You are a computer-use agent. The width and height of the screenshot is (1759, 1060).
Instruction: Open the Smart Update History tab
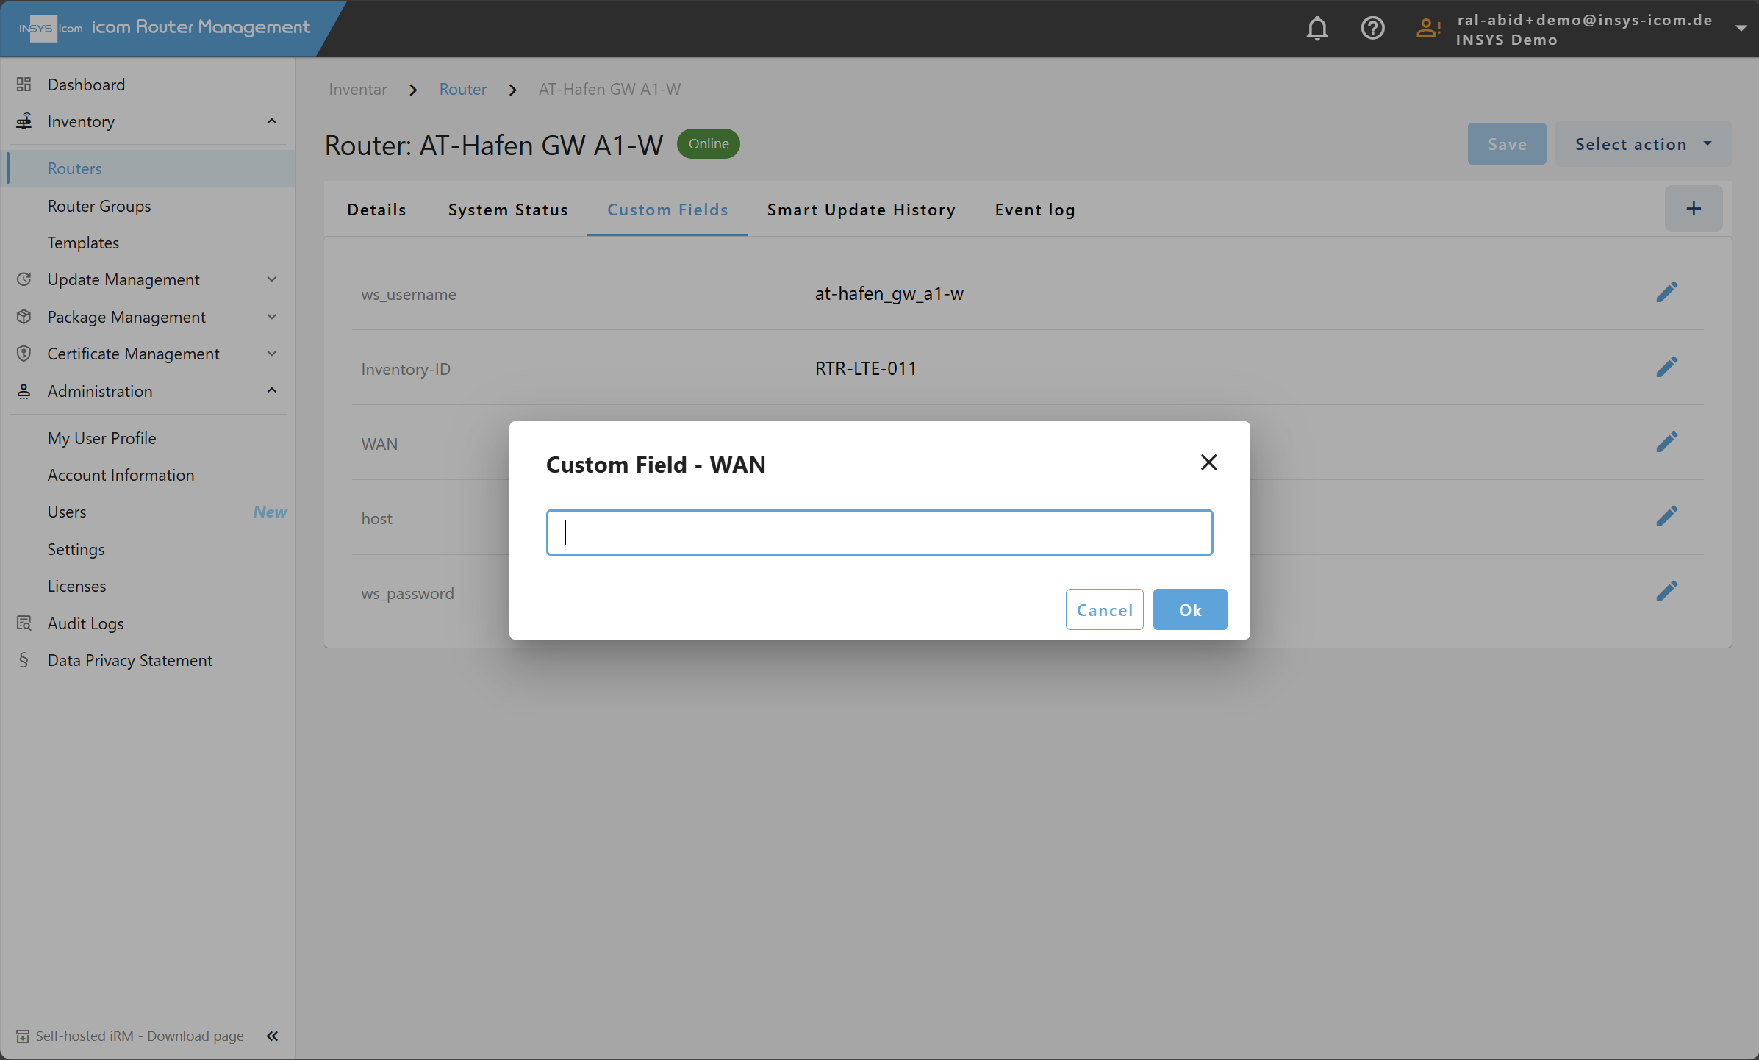861,210
